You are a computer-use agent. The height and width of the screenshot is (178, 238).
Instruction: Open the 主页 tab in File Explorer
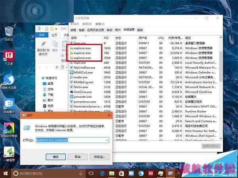54,35
